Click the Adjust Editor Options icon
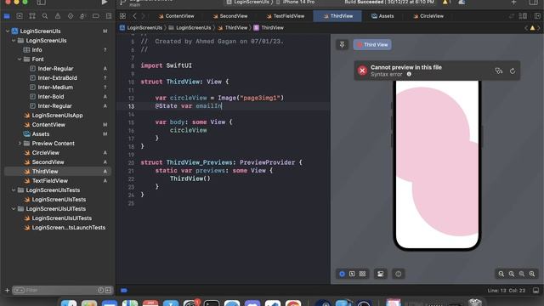The image size is (544, 306). 523,16
